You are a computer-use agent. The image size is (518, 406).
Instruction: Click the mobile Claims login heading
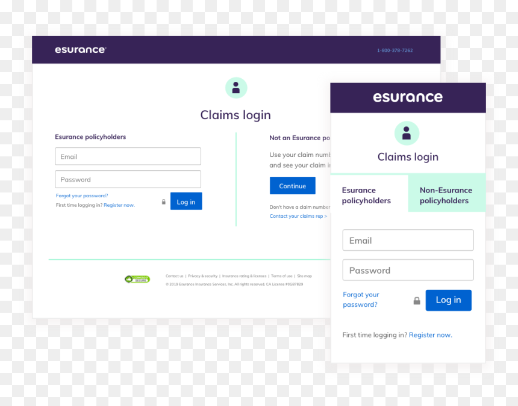point(408,157)
